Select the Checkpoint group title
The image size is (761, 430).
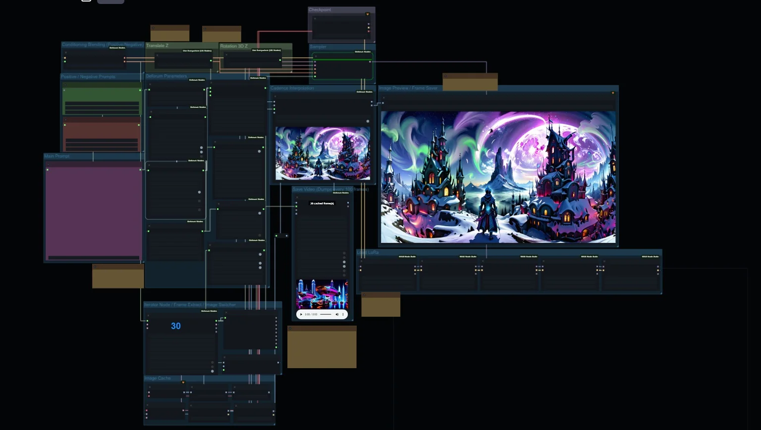coord(320,9)
